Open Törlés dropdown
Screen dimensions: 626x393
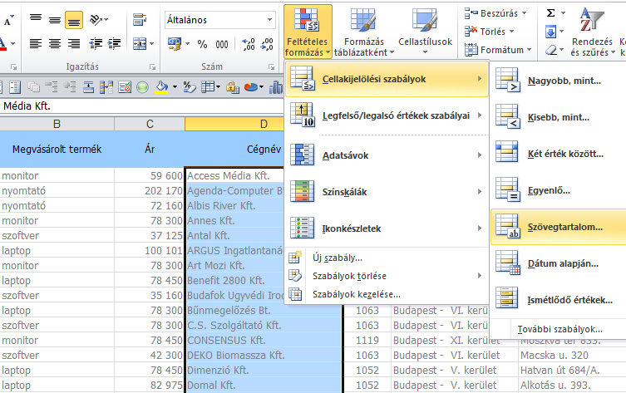[x=490, y=32]
